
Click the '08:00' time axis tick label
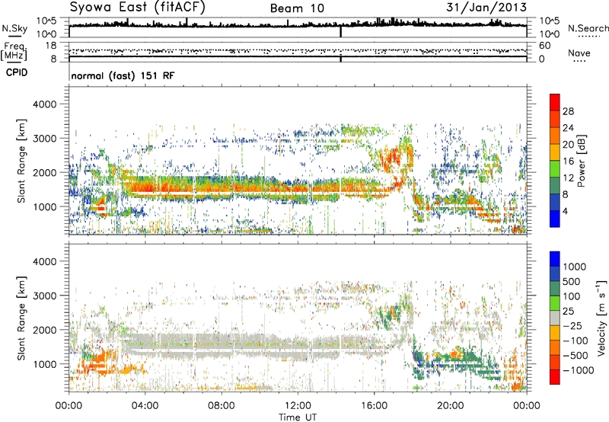click(x=222, y=406)
